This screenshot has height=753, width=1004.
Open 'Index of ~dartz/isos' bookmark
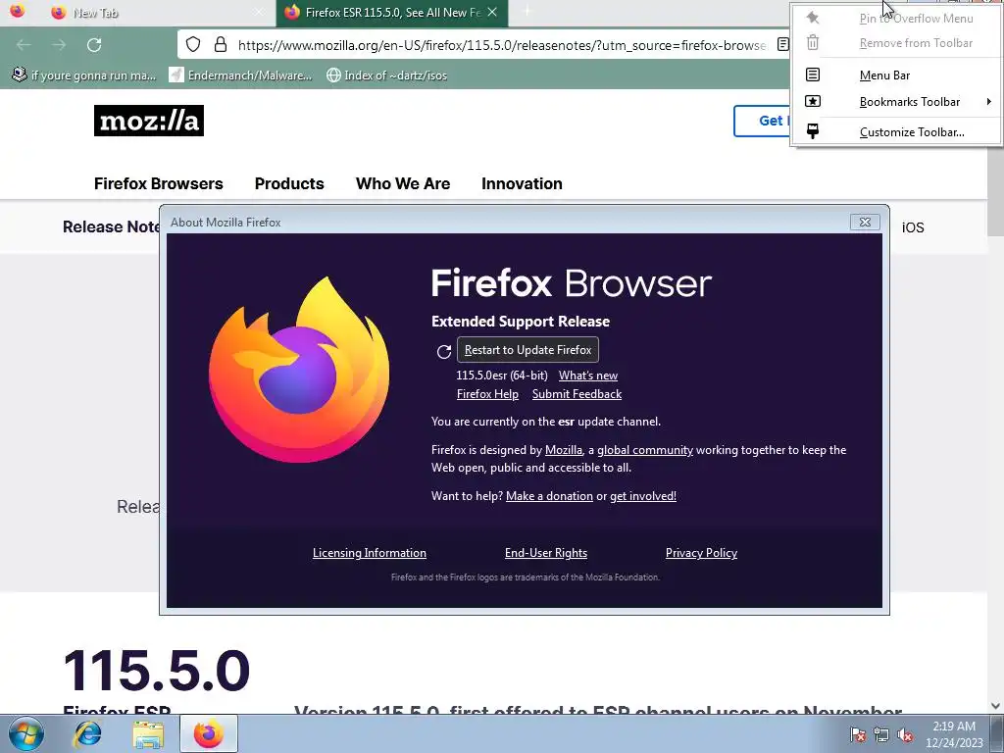[386, 75]
